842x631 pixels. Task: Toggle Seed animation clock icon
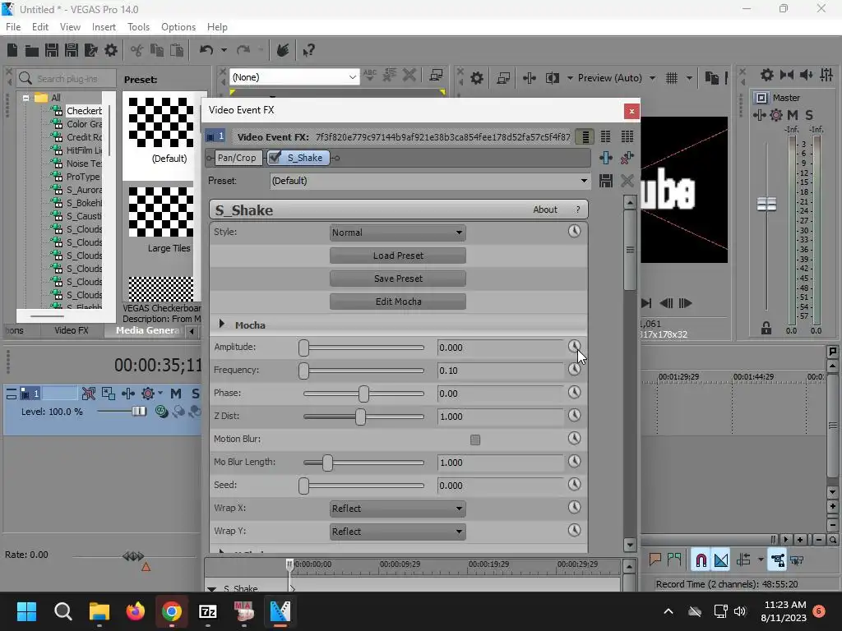pyautogui.click(x=574, y=484)
